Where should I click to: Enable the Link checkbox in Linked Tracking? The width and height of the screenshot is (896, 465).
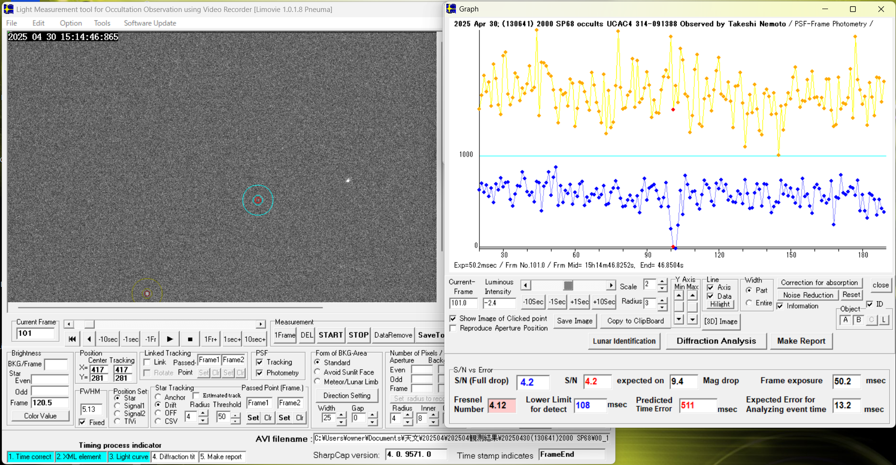(x=147, y=363)
